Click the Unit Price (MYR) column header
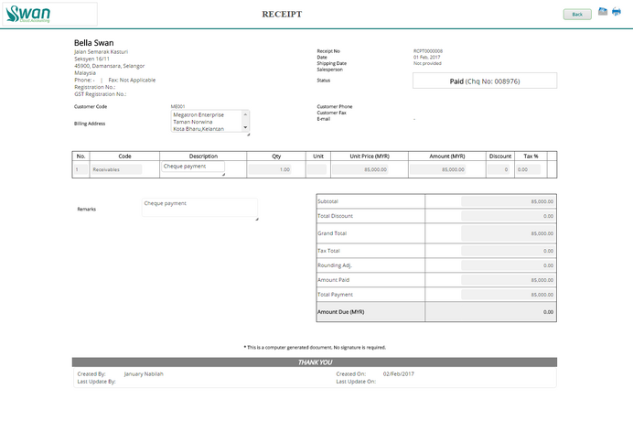The image size is (633, 421). click(370, 156)
